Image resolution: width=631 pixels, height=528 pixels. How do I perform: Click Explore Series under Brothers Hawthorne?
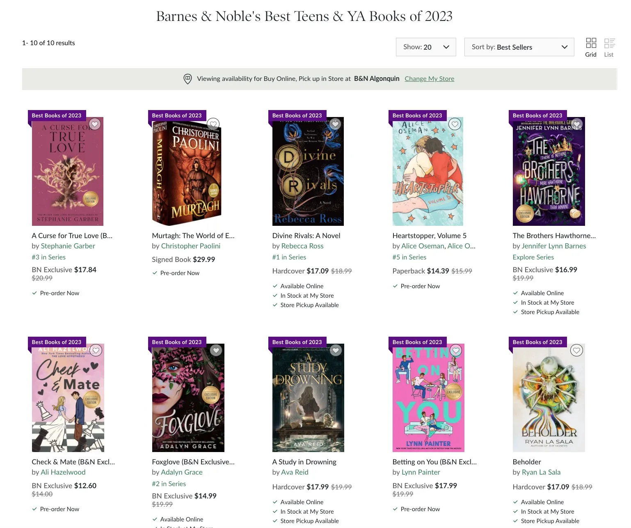pyautogui.click(x=533, y=257)
